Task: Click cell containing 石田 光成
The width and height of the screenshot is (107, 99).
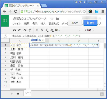Action: tap(20, 74)
